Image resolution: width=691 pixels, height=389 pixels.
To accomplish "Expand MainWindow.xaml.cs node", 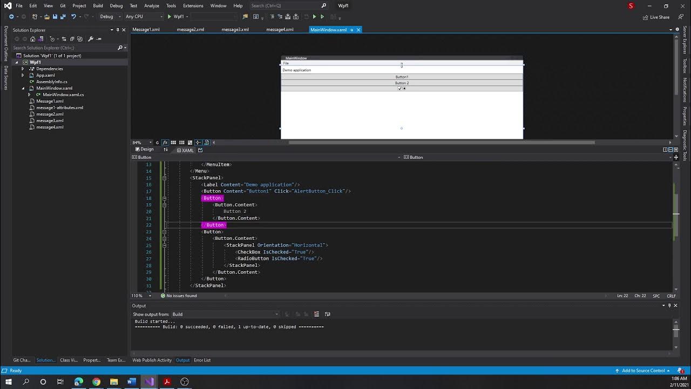I will [x=29, y=95].
